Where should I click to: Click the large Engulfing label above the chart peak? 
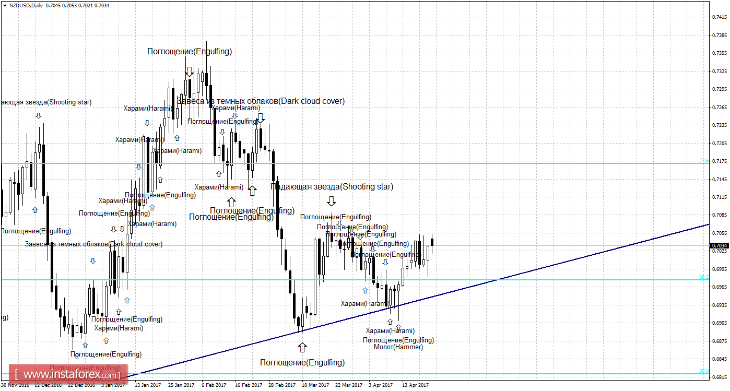point(190,51)
